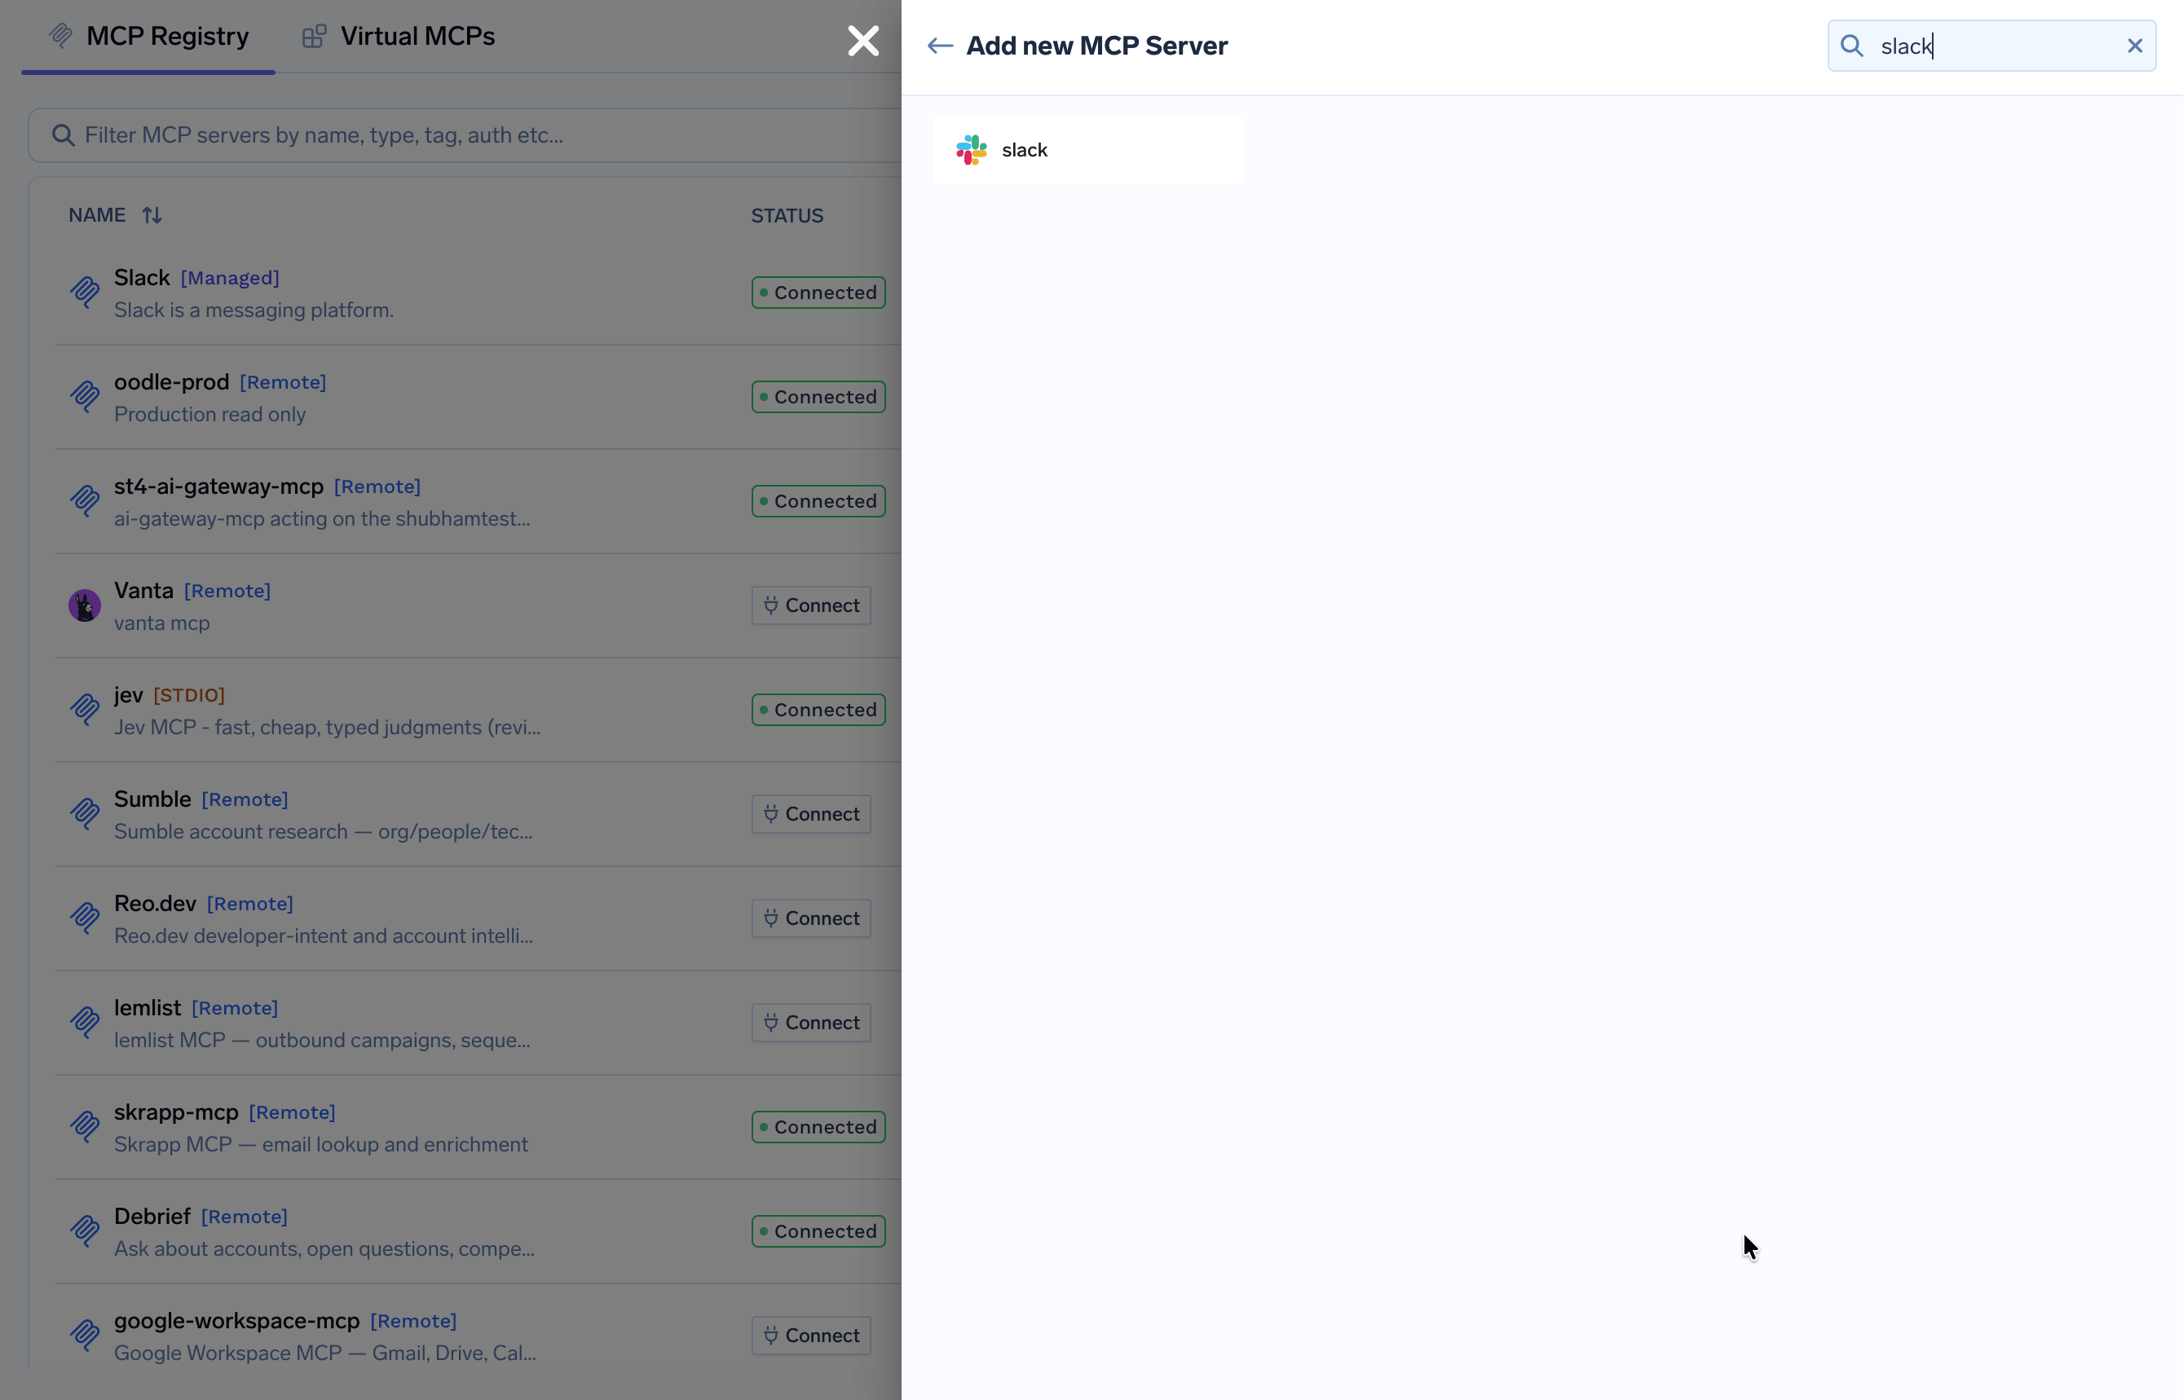Click the magnifier icon in the slack search box
The image size is (2183, 1400).
coord(1851,46)
